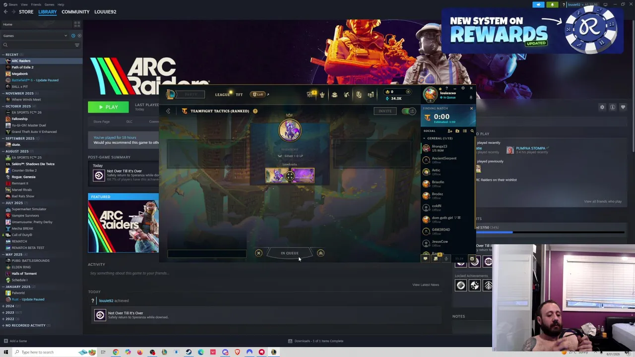The height and width of the screenshot is (357, 635).
Task: Switch to the TFT tab in League client
Action: pos(239,94)
